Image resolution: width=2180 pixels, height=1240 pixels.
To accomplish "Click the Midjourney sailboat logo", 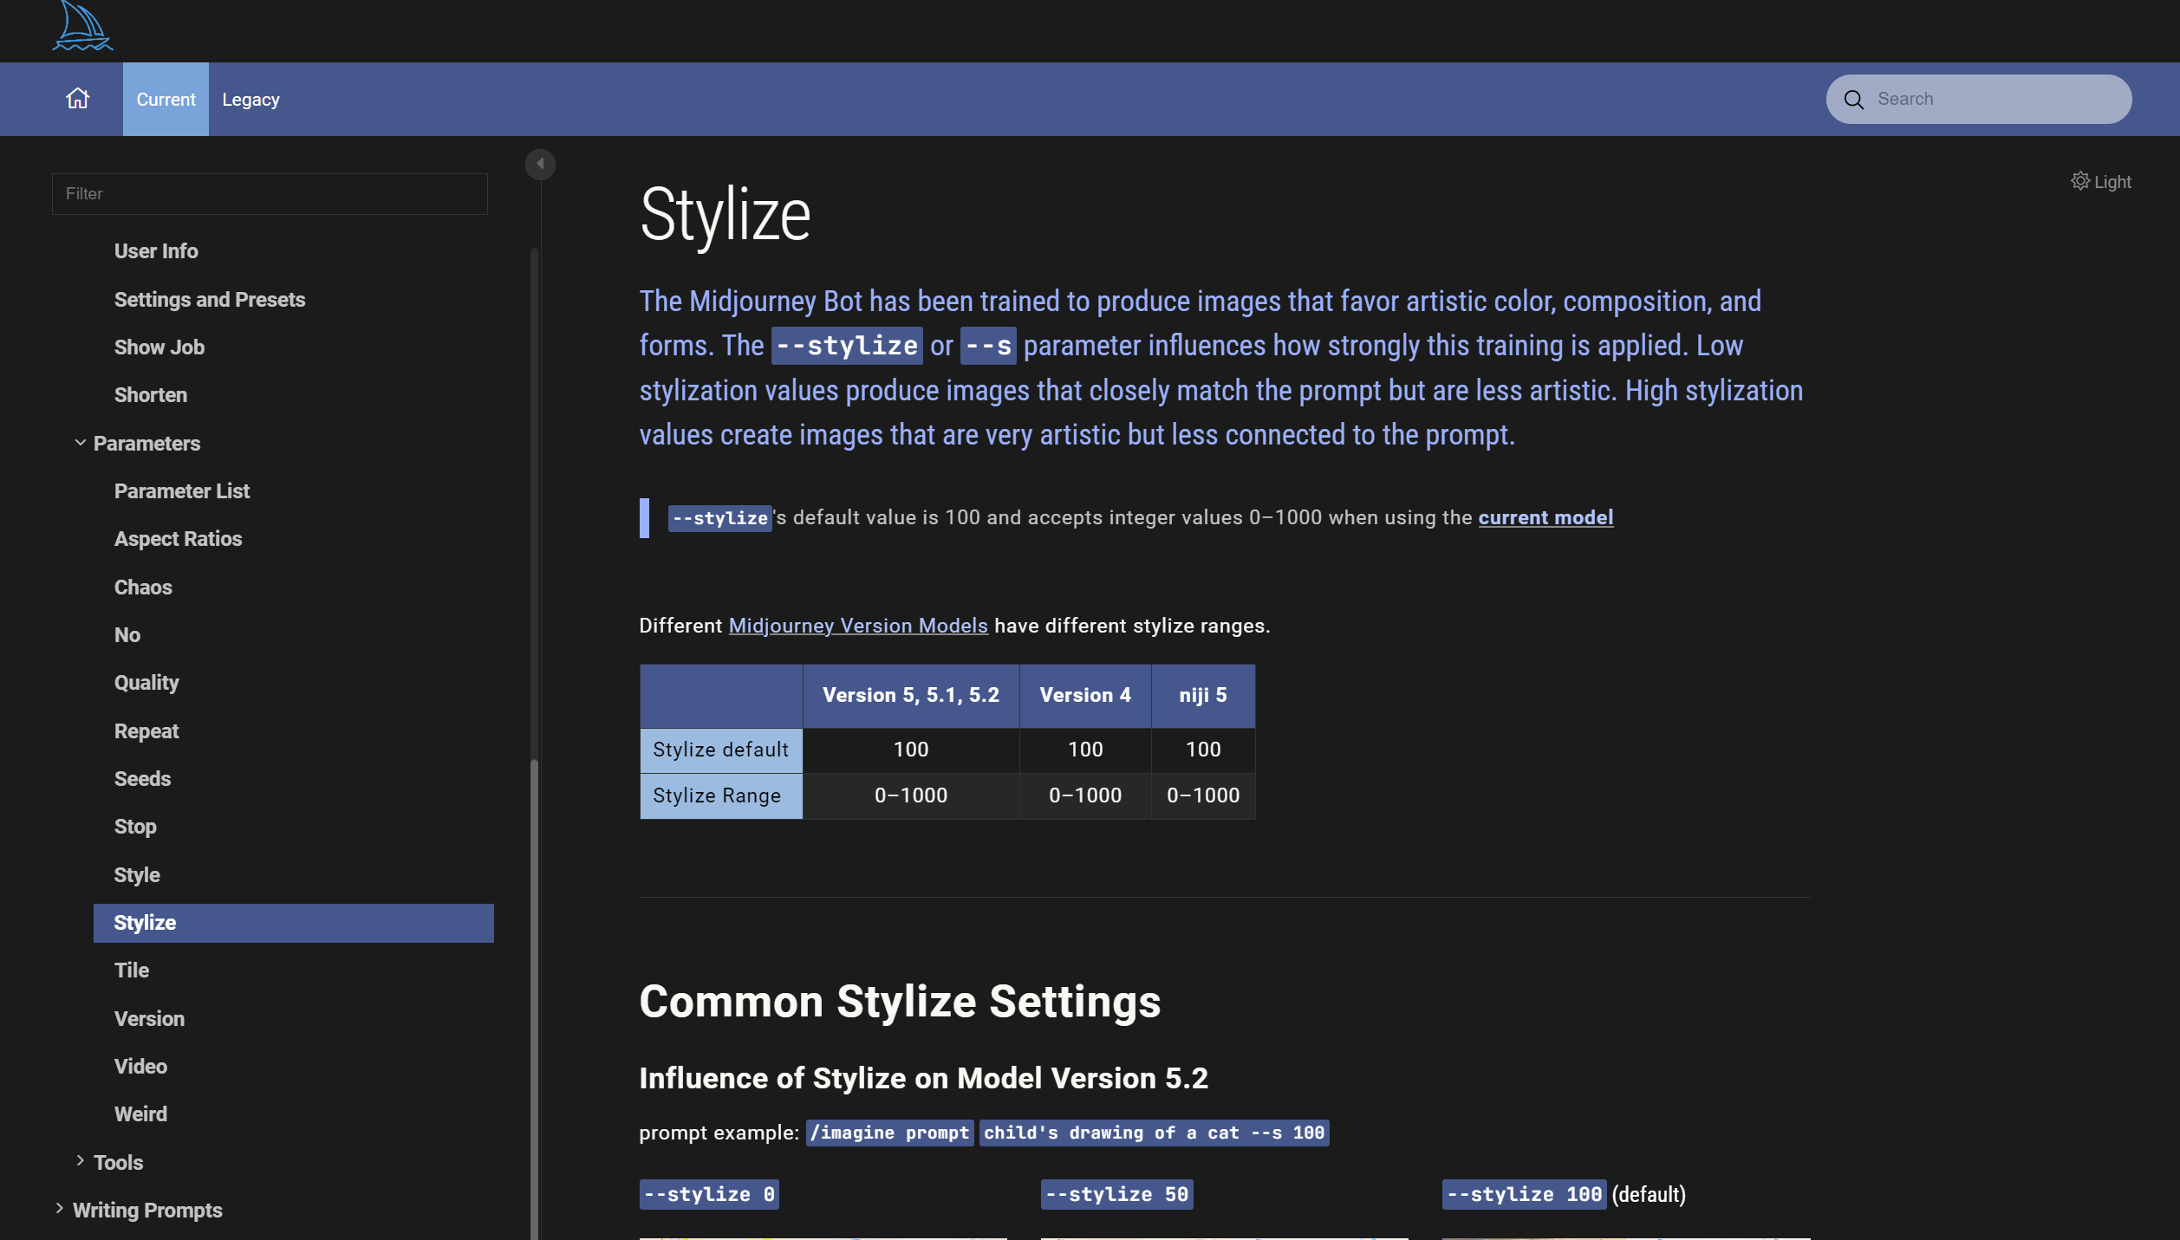I will (82, 26).
